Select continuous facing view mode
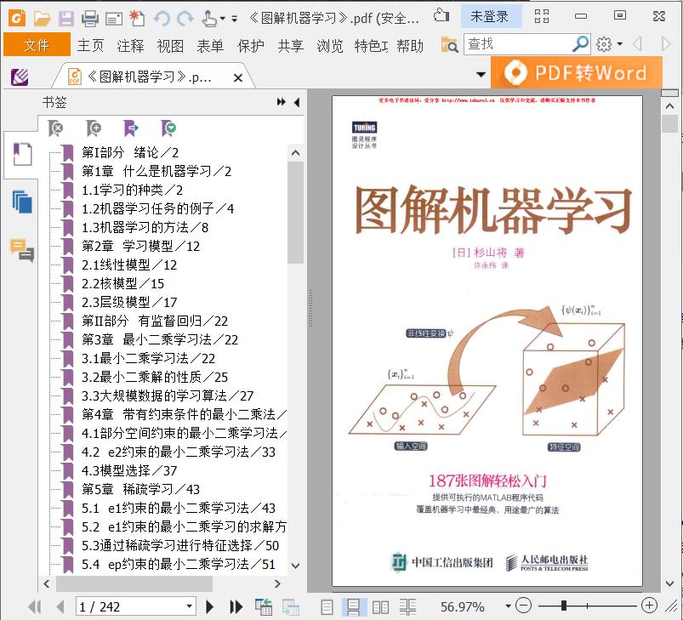The width and height of the screenshot is (683, 620). (407, 607)
